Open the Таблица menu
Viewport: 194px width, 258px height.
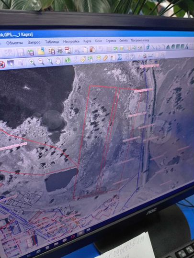[x=52, y=42]
